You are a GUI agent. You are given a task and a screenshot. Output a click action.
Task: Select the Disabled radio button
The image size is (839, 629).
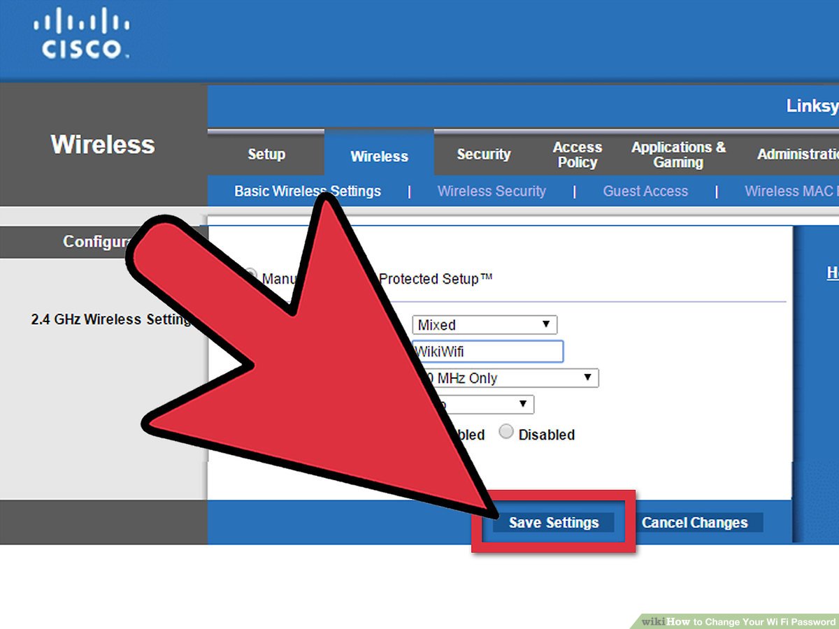coord(506,433)
